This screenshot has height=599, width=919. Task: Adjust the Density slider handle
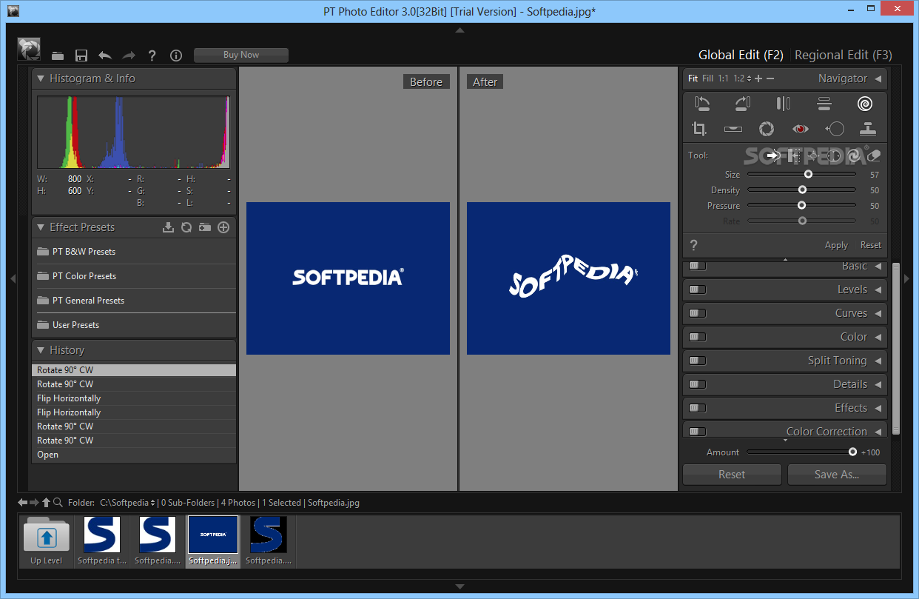(802, 190)
